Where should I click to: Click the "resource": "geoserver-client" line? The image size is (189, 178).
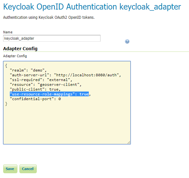click(46, 85)
